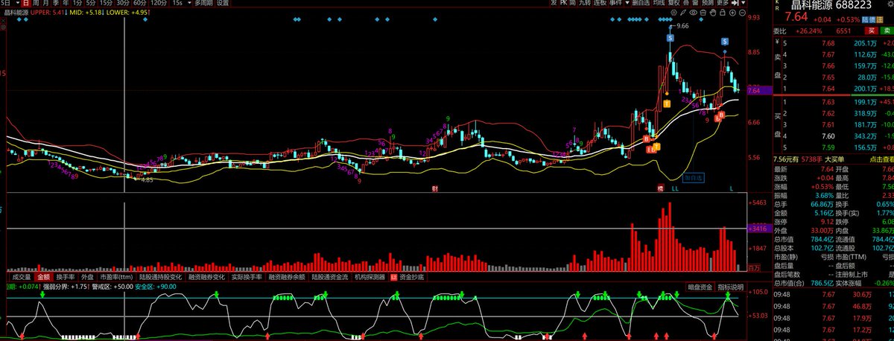The image size is (894, 341).
Task: Click the PK comparison button
Action: 563,4
